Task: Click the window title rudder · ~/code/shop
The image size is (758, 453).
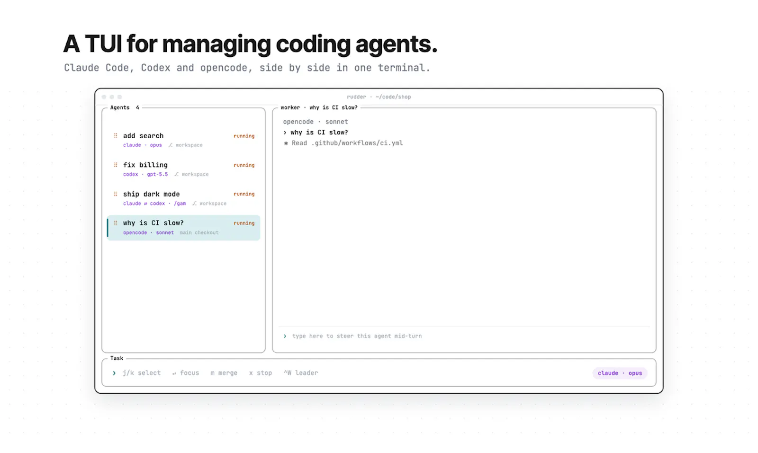Action: [379, 97]
